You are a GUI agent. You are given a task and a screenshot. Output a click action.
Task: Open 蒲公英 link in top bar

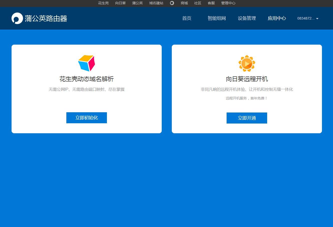click(137, 3)
